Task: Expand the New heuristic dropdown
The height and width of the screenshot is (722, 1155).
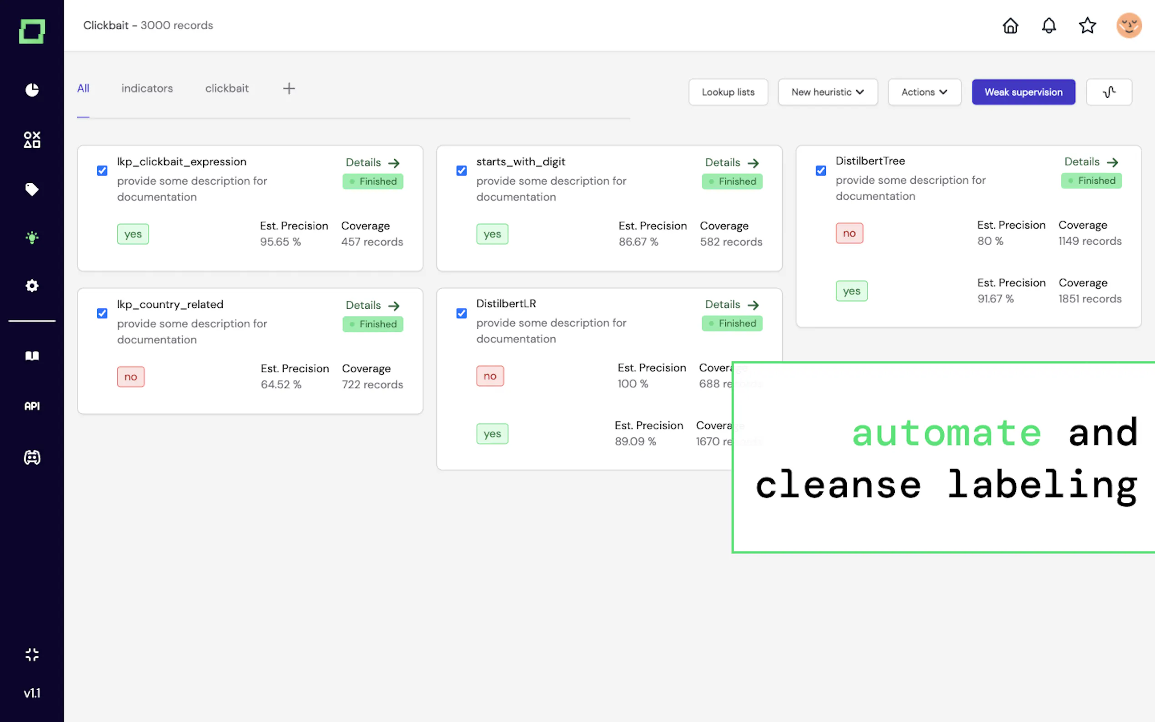Action: 828,92
